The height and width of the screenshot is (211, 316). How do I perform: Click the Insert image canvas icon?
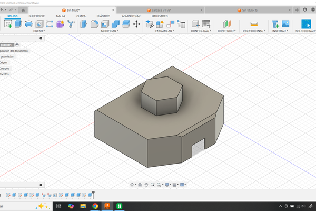[285, 24]
